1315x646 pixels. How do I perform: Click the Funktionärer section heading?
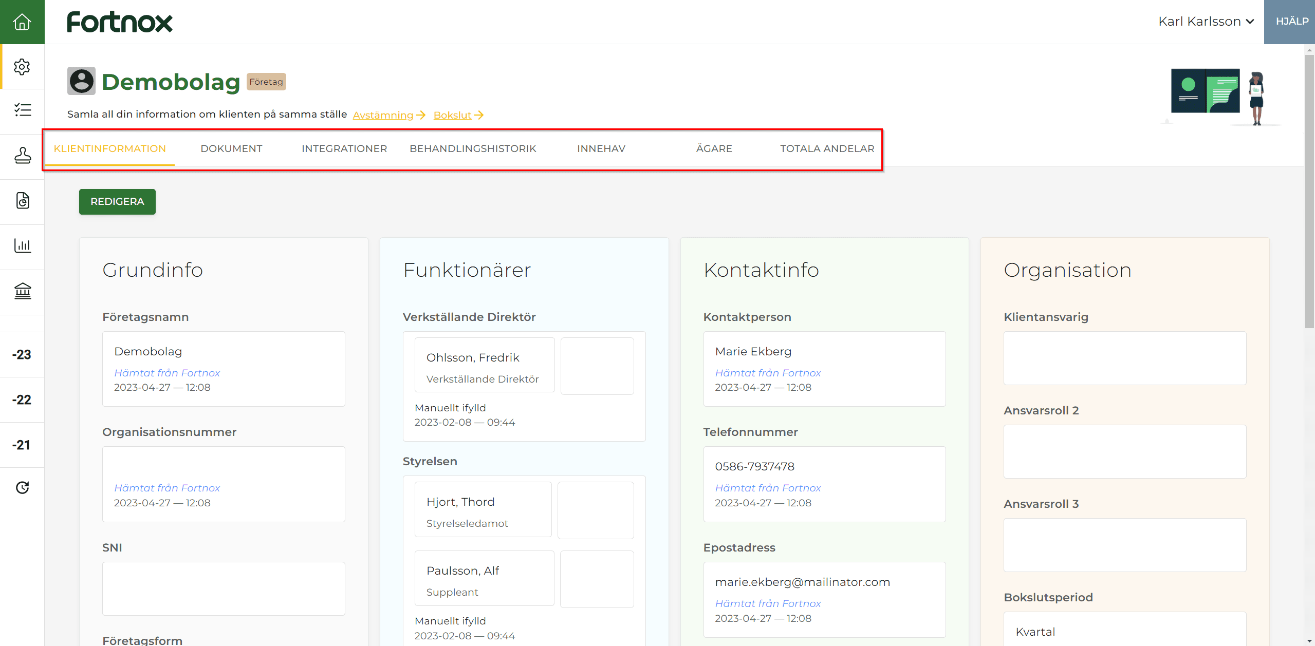[467, 270]
